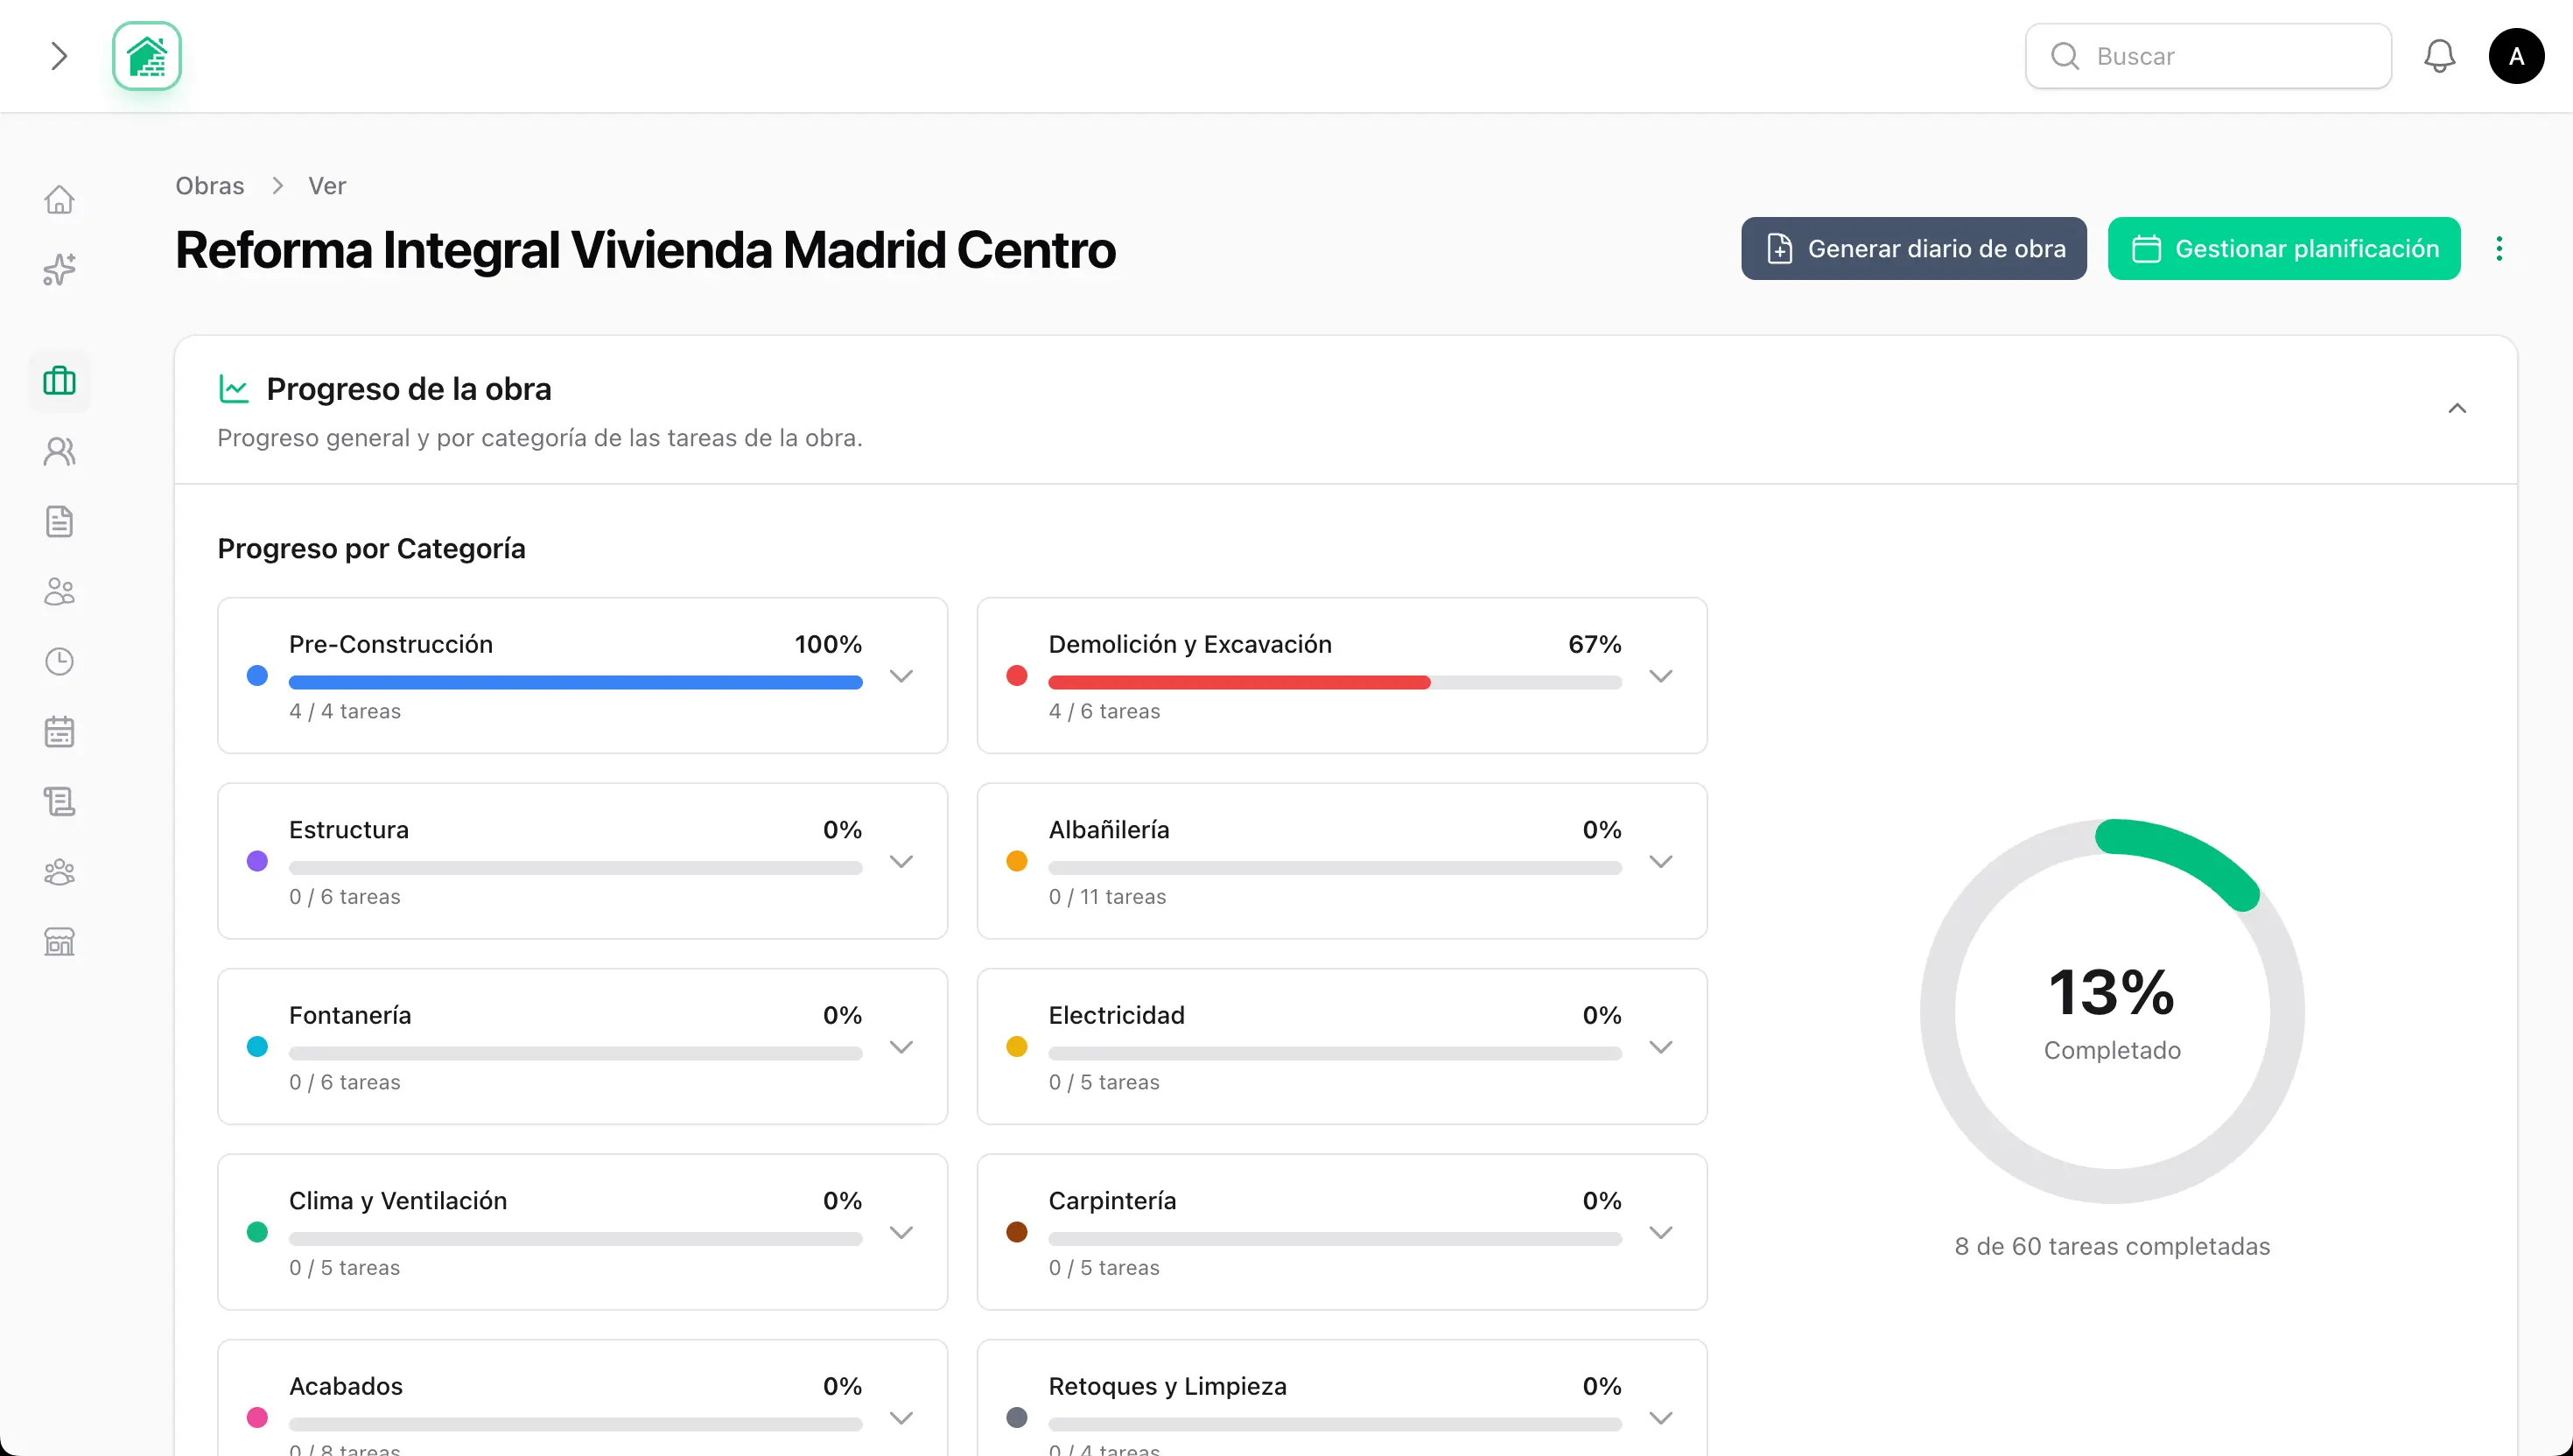Open the AI sparkles icon in sidebar
Viewport: 2573px width, 1456px height.
point(59,270)
